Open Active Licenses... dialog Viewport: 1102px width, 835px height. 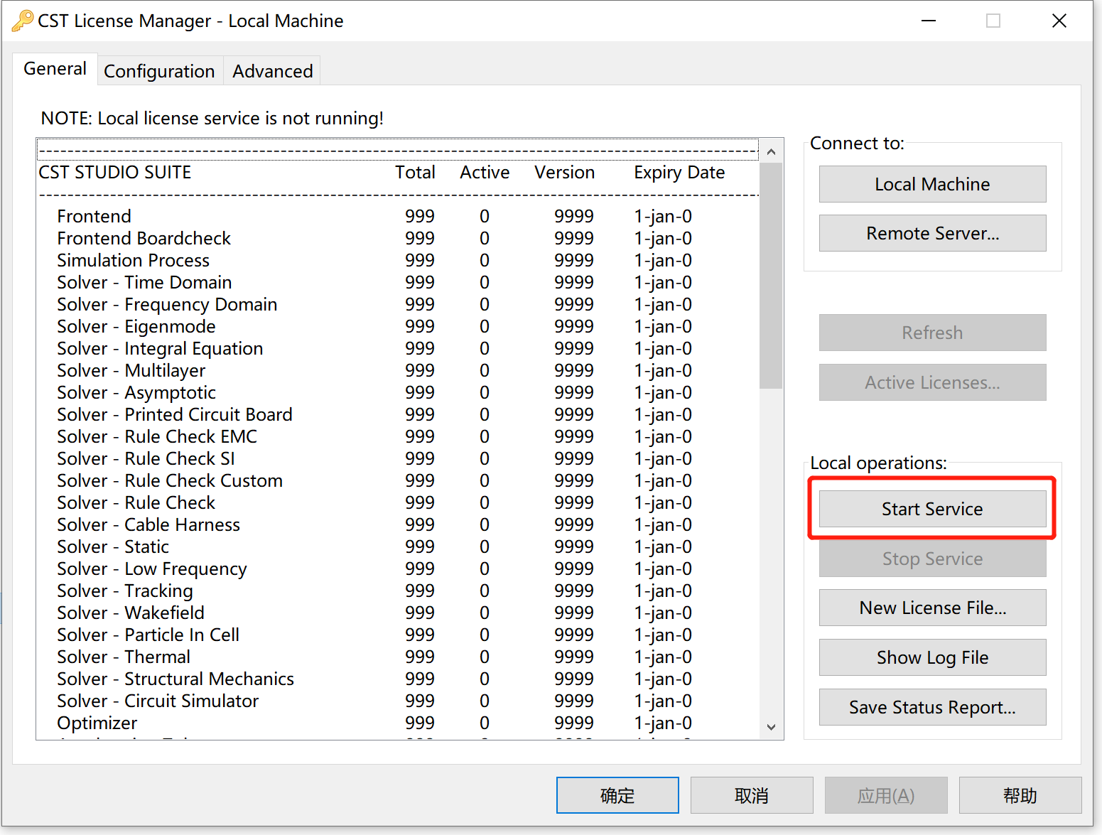pyautogui.click(x=932, y=382)
